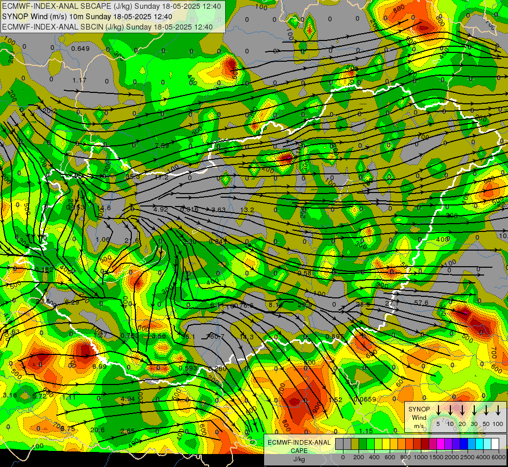
Task: Click the CIN value 17.2
Action: [x=161, y=177]
